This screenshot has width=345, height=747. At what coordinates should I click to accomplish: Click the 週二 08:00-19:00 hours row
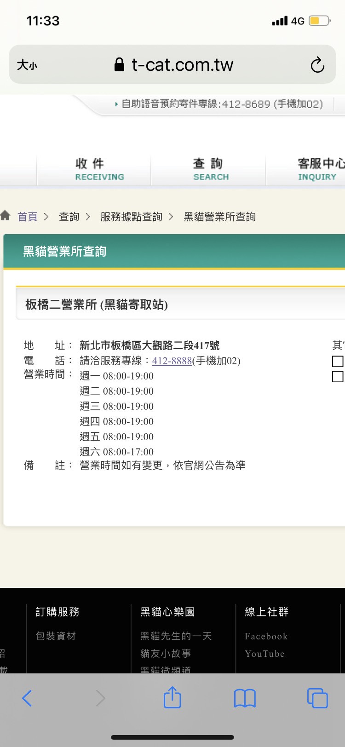click(116, 391)
